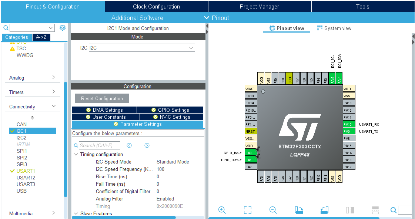Screen dimensions: 415x219
Task: Open the Clock Configuration tab
Action: coord(156,7)
